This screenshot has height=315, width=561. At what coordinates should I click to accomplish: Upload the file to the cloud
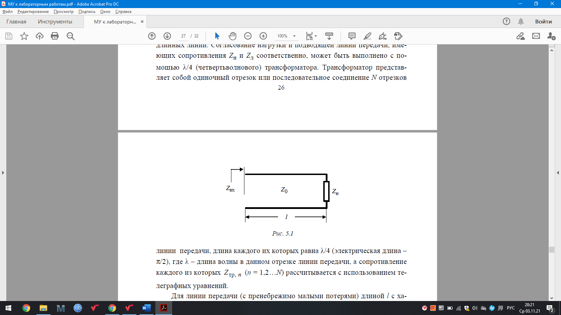[x=40, y=36]
